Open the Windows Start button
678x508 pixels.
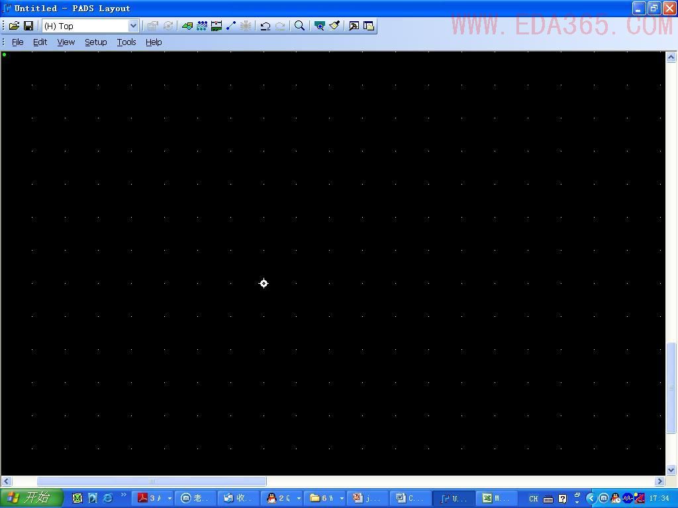pos(32,498)
